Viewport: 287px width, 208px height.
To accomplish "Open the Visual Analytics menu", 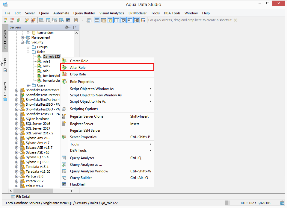I will coord(112,13).
